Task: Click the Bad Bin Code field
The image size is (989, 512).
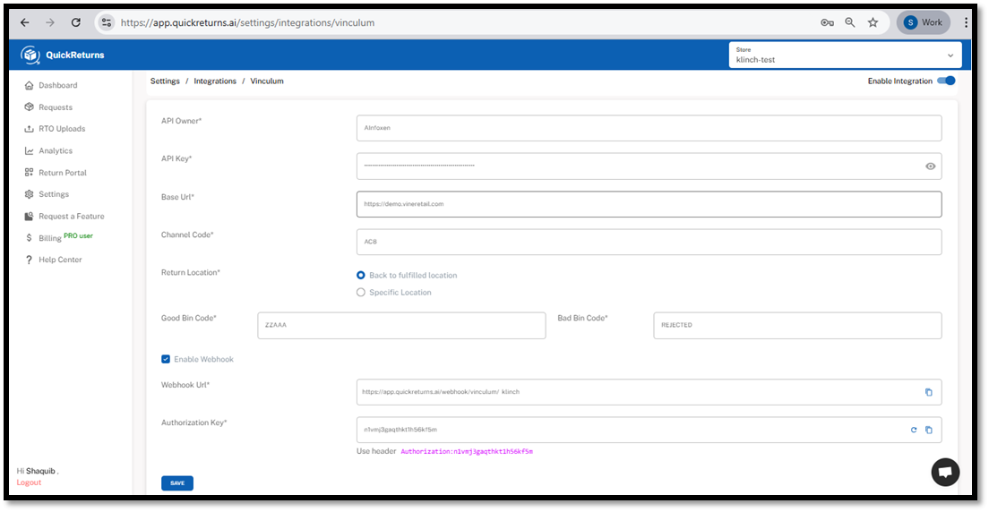Action: [x=798, y=325]
